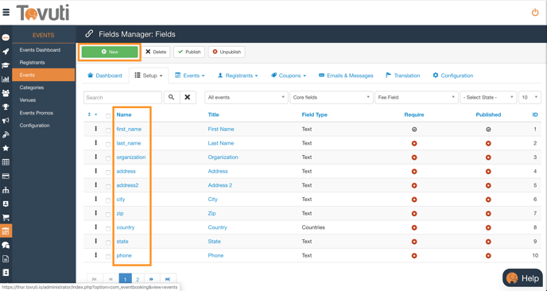This screenshot has width=547, height=291.
Task: Toggle Published status for address row
Action: click(x=488, y=171)
